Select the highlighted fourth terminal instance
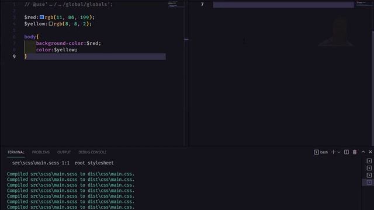The image size is (374, 210). 369,183
